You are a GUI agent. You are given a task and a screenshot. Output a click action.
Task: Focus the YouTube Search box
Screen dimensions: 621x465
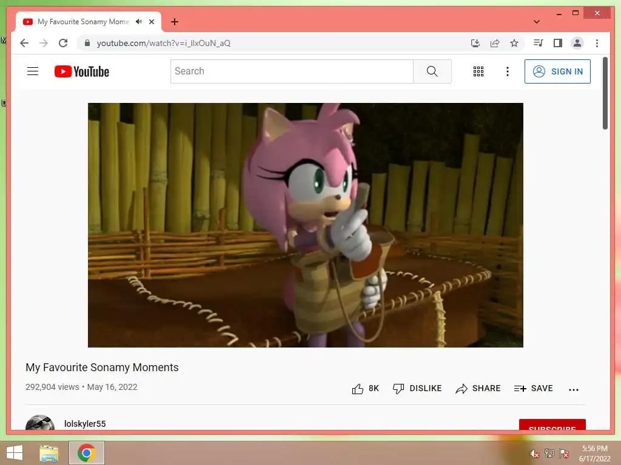point(292,71)
